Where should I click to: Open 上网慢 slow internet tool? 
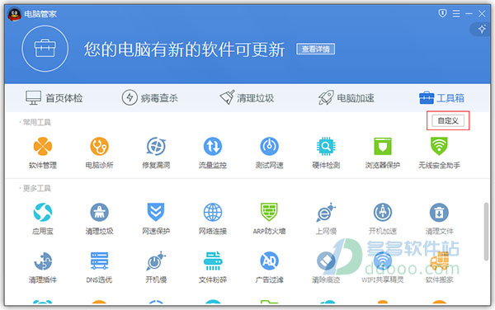pyautogui.click(x=326, y=218)
